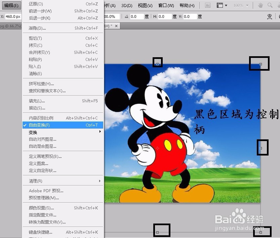Click top-right corner transform handle
Viewport: 280px width, 238px height.
261,64
